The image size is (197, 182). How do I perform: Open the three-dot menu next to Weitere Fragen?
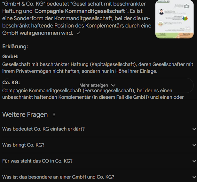[x=54, y=114]
